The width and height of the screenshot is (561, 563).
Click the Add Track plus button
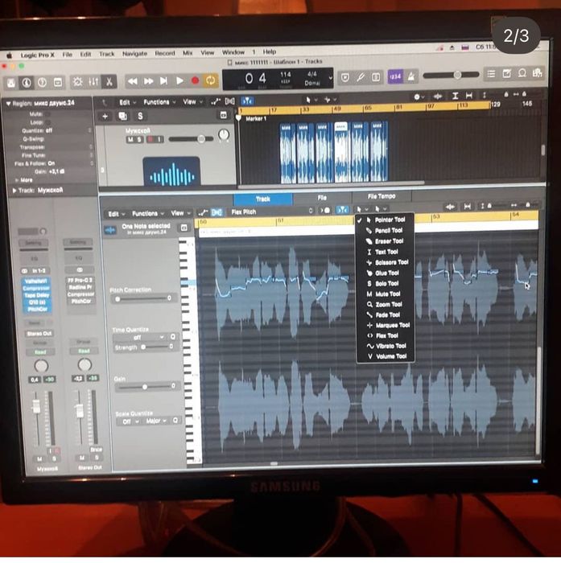pos(105,117)
